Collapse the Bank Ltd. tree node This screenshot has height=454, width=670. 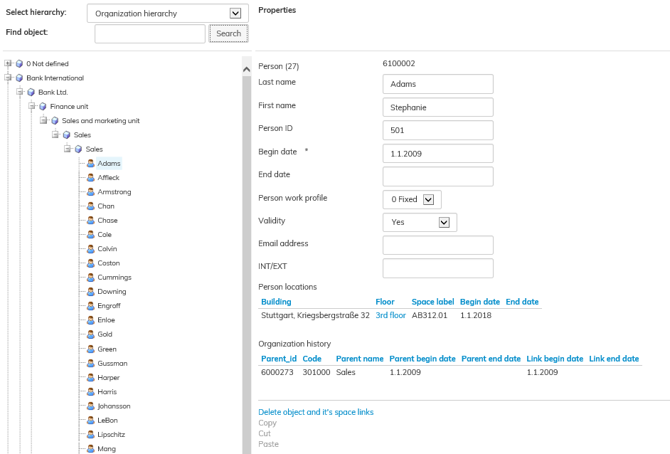(x=20, y=92)
